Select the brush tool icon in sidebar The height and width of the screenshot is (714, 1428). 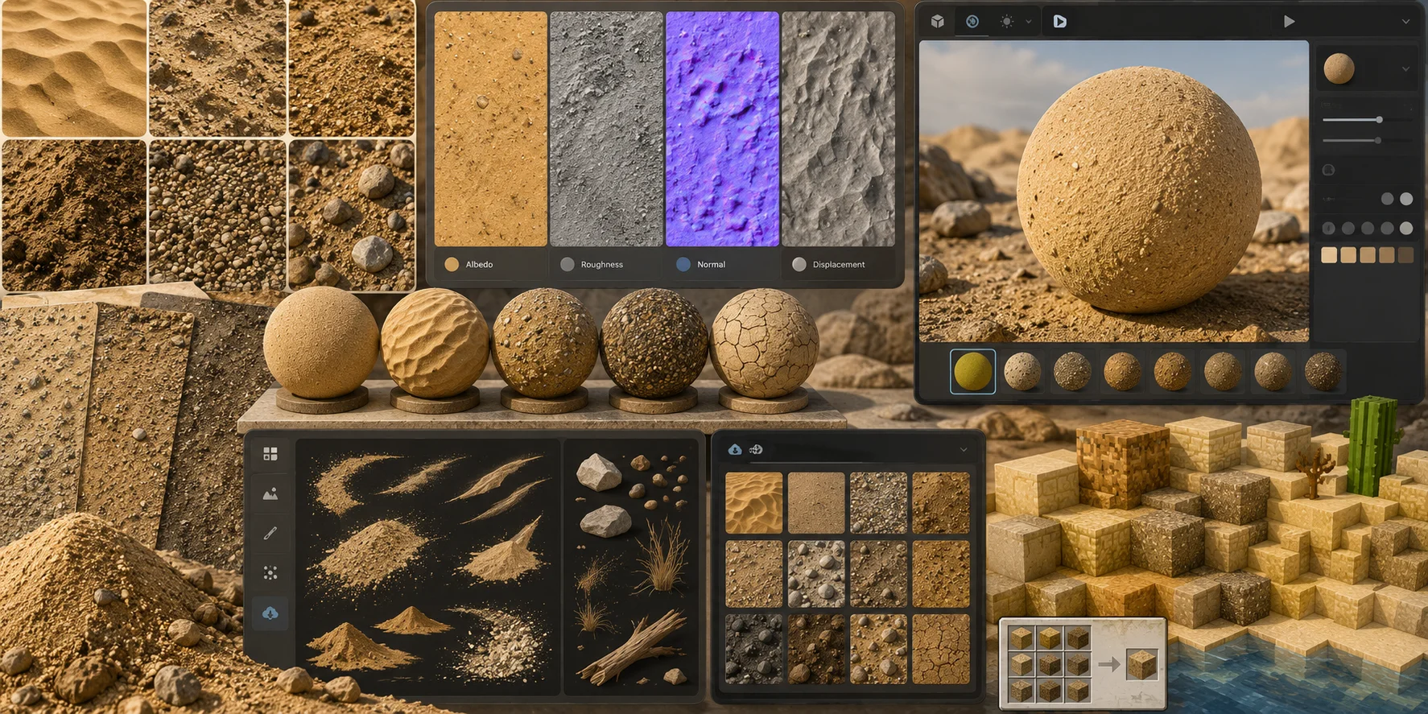click(270, 533)
